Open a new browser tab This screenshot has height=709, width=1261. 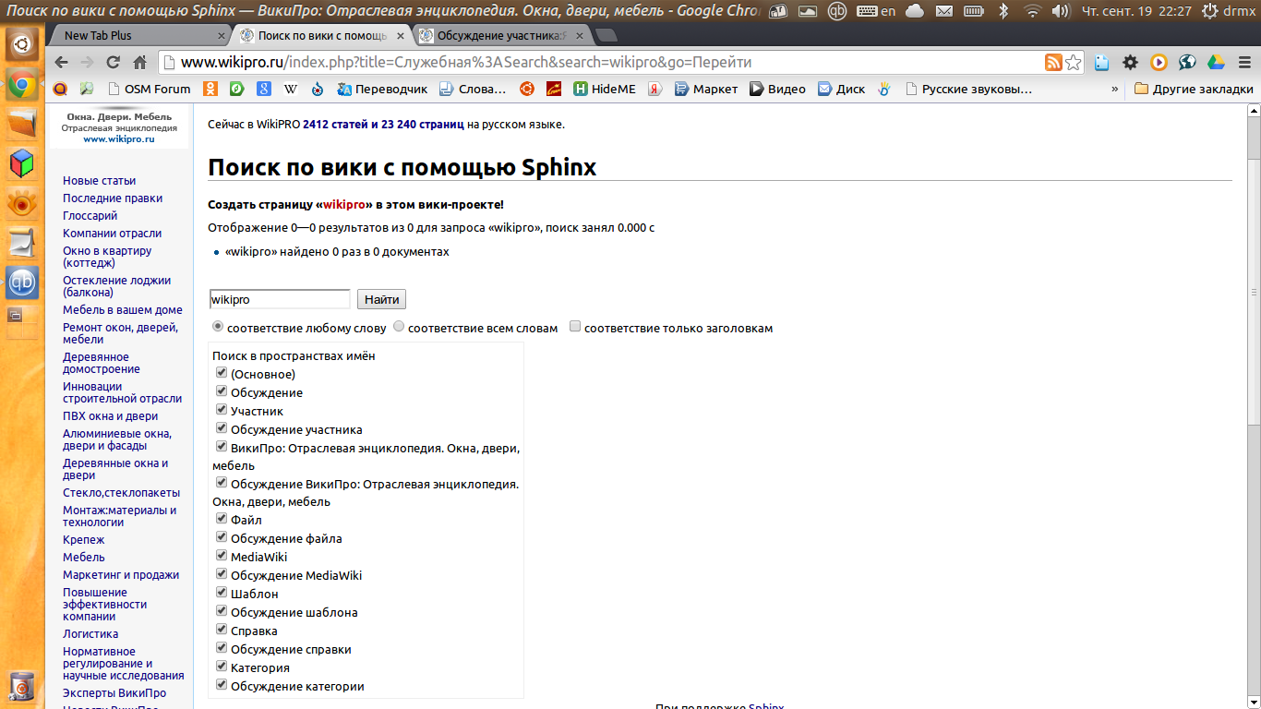point(606,36)
